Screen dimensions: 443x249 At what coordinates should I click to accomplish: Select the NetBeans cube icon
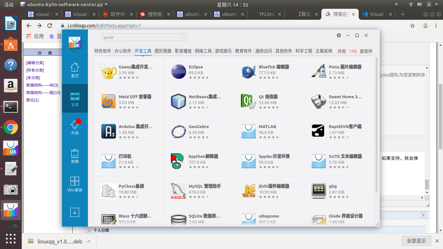pos(178,101)
